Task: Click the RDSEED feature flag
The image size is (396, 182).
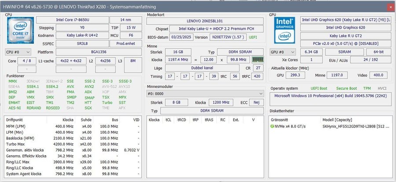Action: coord(53,108)
